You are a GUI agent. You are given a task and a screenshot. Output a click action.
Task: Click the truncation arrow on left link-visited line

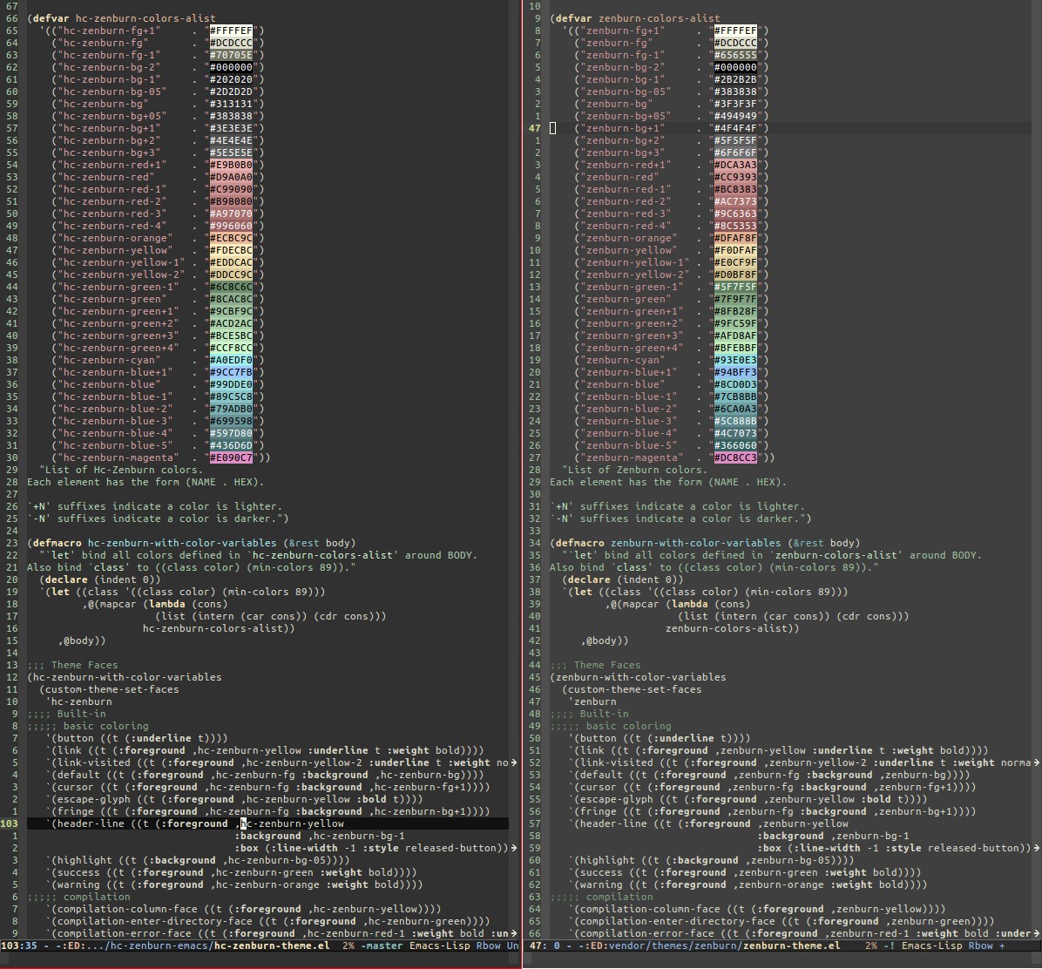coord(514,763)
